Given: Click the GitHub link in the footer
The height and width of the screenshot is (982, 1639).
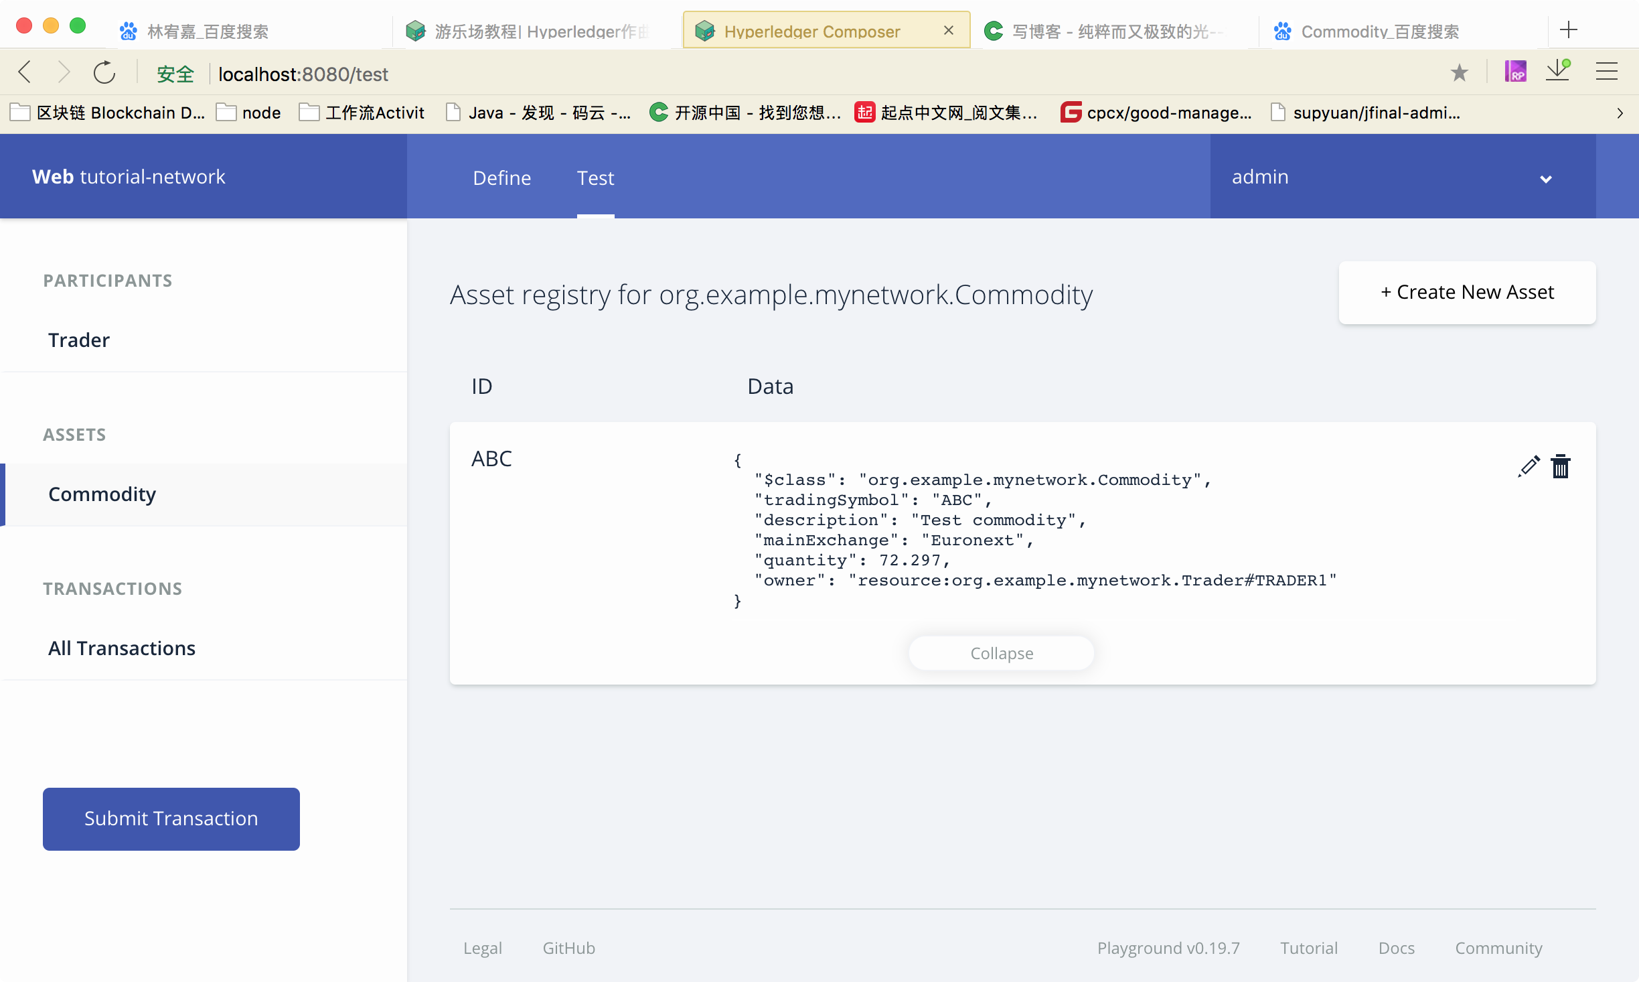Looking at the screenshot, I should [568, 947].
